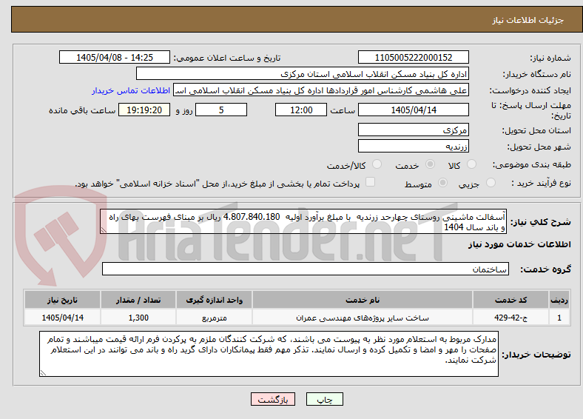Select the کالا radio button

471,164
